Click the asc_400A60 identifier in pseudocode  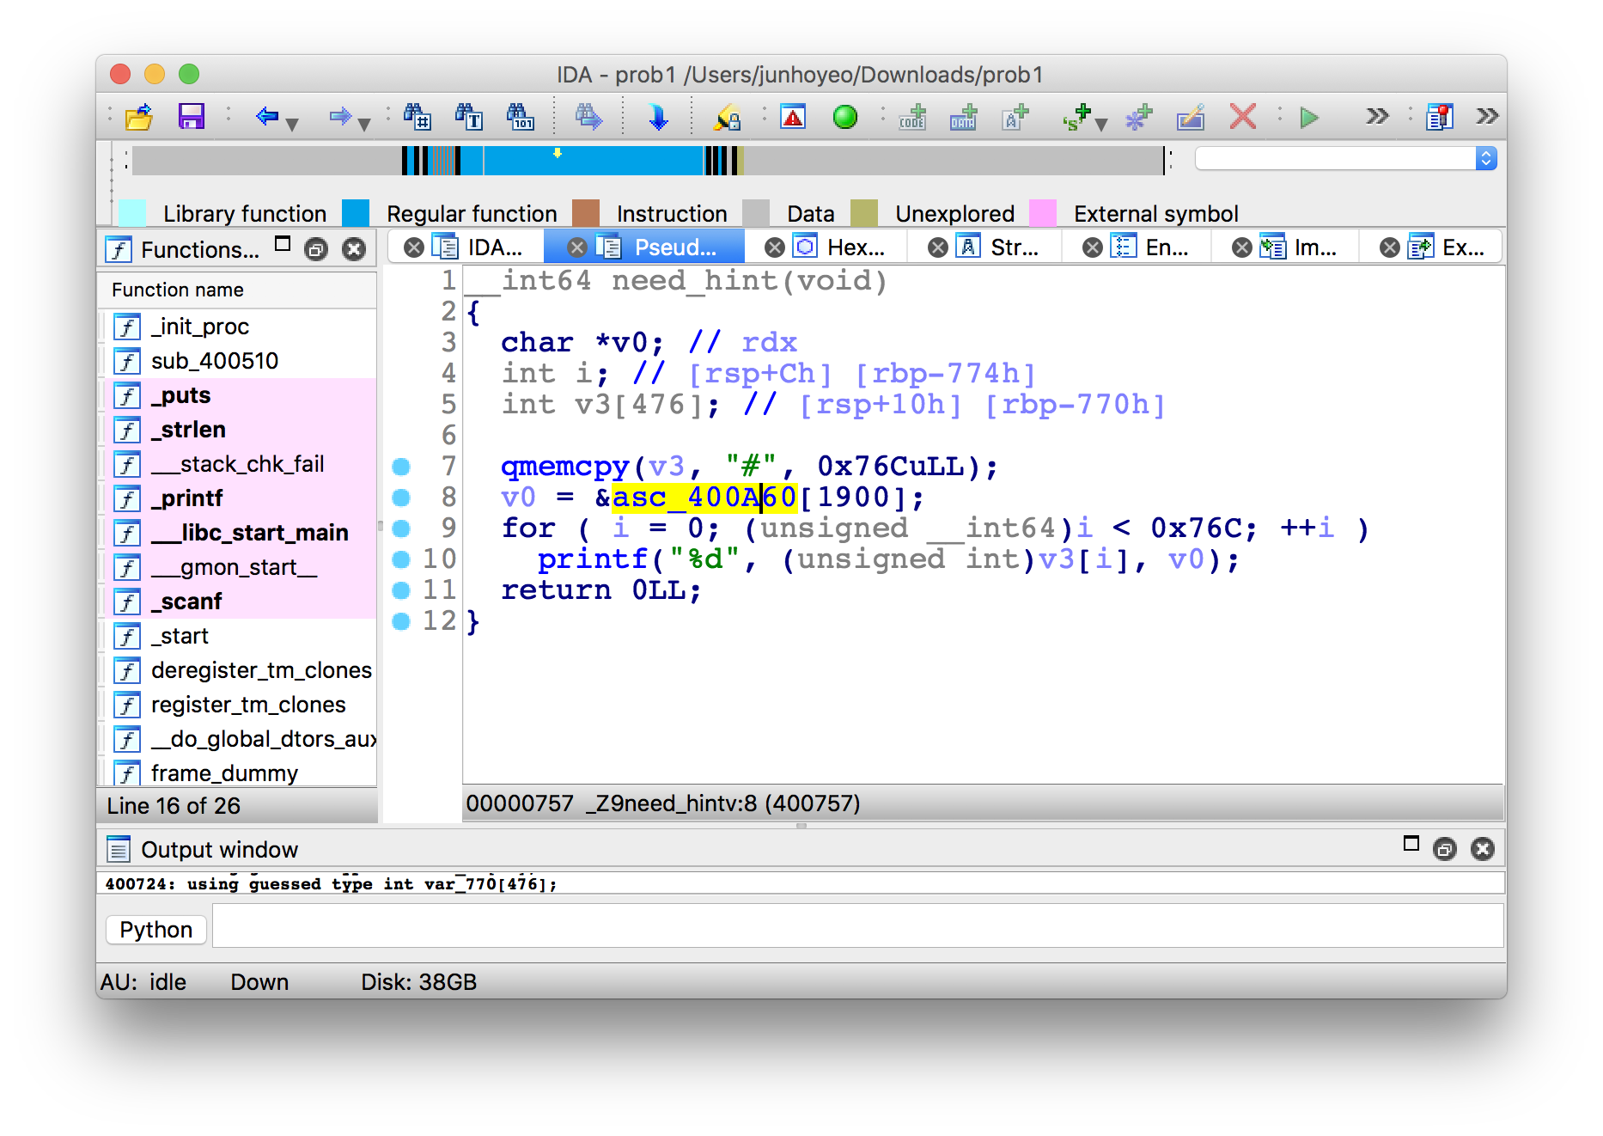704,498
